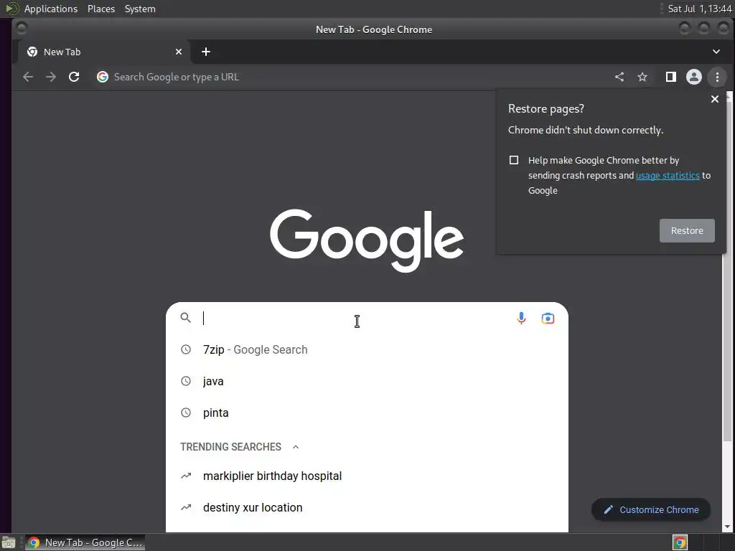Click the clock showing Sat Jul 1
Viewport: 735px width, 551px height.
coord(699,9)
